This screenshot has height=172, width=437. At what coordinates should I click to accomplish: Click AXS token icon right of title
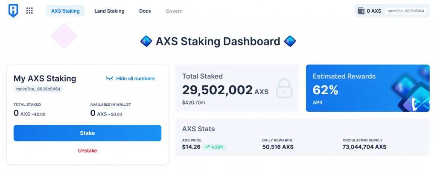coord(291,42)
